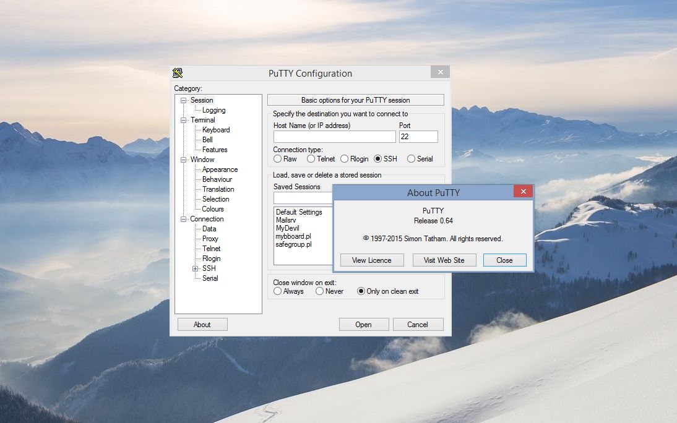Open the Serial category in tree
This screenshot has width=677, height=423.
click(x=210, y=278)
